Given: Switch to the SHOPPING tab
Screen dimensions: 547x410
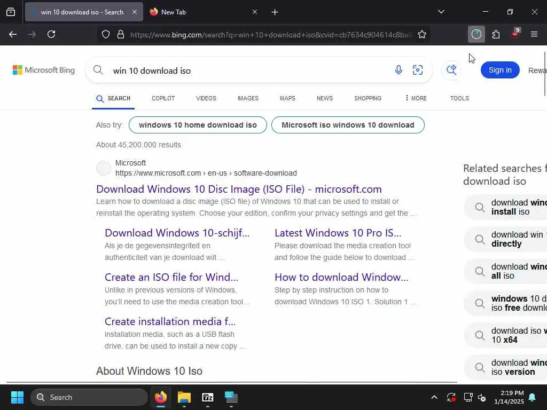Looking at the screenshot, I should click(368, 98).
